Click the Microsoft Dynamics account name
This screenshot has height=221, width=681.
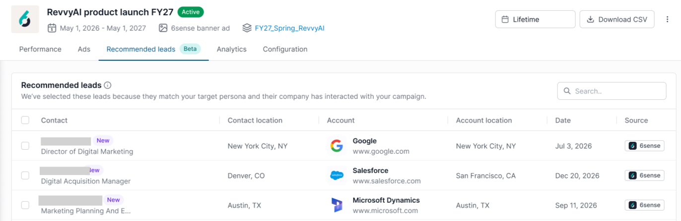[386, 200]
